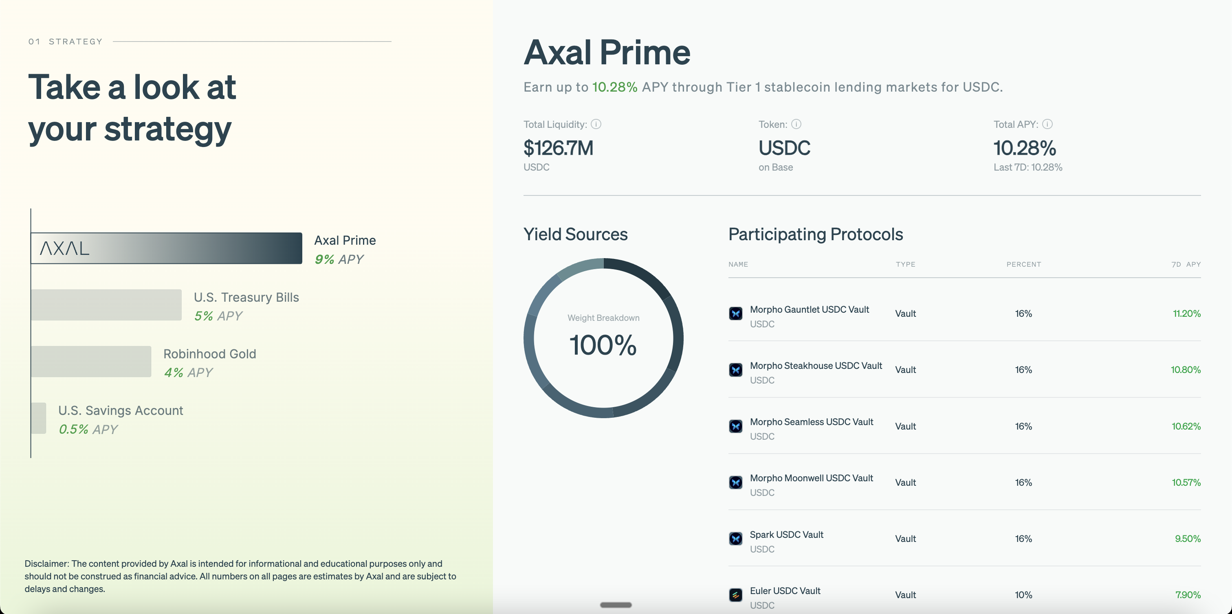Click the Morpho Gauntlet USDC Vault butterfly icon
The image size is (1232, 614).
tap(735, 314)
